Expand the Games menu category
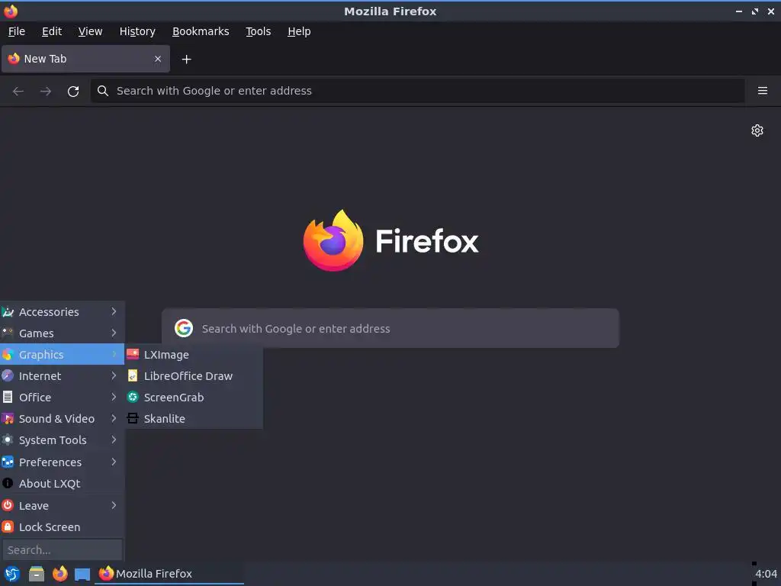 tap(62, 333)
